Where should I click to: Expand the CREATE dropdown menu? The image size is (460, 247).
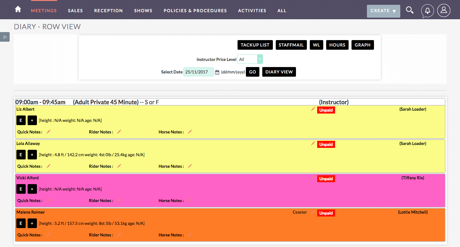click(384, 11)
